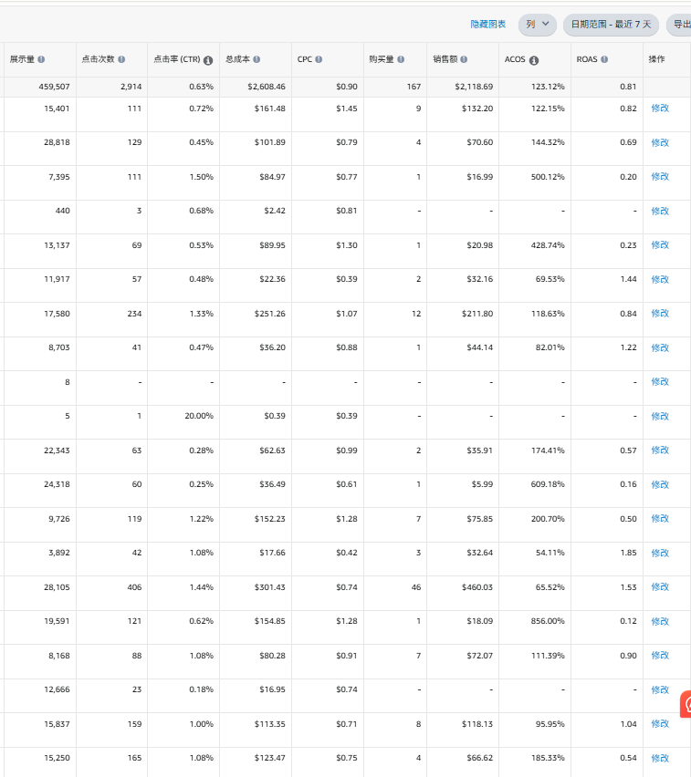This screenshot has height=777, width=691.
Task: Click info icon beside 总成本 column
Action: (257, 59)
